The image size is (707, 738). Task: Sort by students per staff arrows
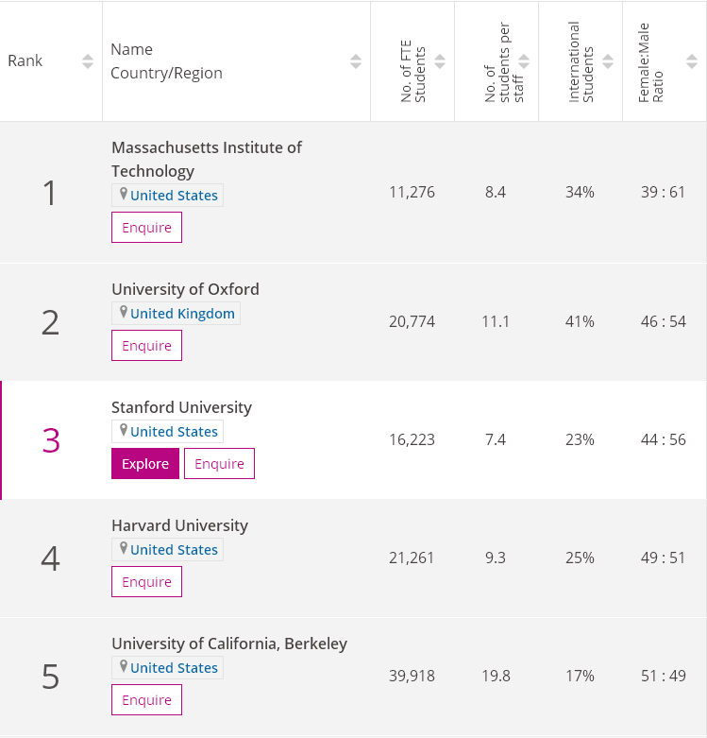pos(524,61)
